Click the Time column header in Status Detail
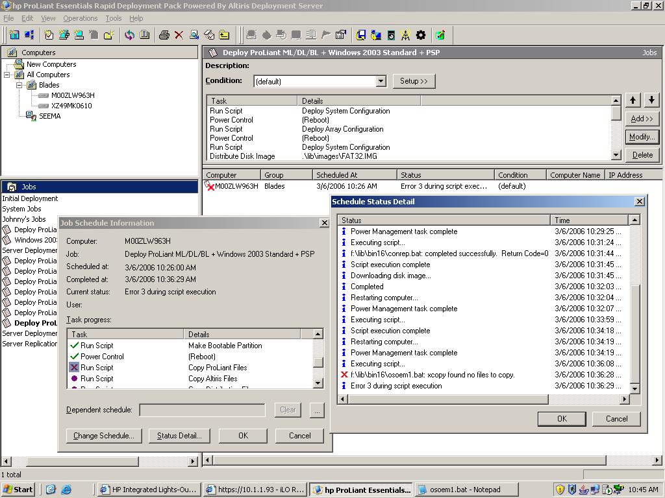665x498 pixels. tap(590, 220)
